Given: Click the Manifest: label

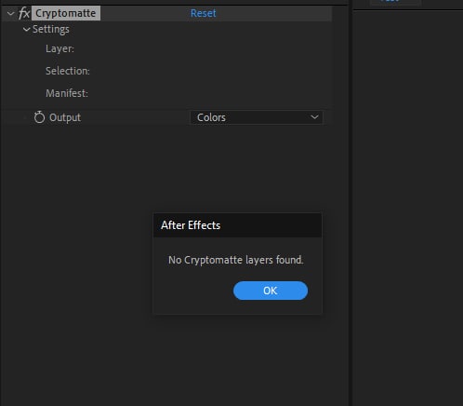Looking at the screenshot, I should tap(67, 93).
